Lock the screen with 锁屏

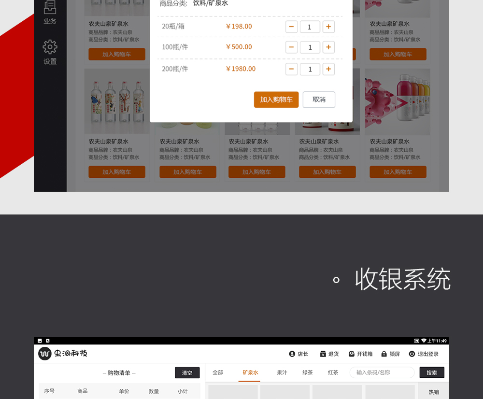(391, 354)
